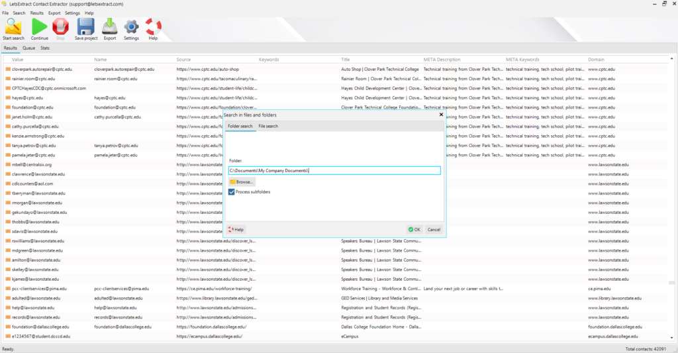Open the Settings menu in menu bar

coord(73,13)
